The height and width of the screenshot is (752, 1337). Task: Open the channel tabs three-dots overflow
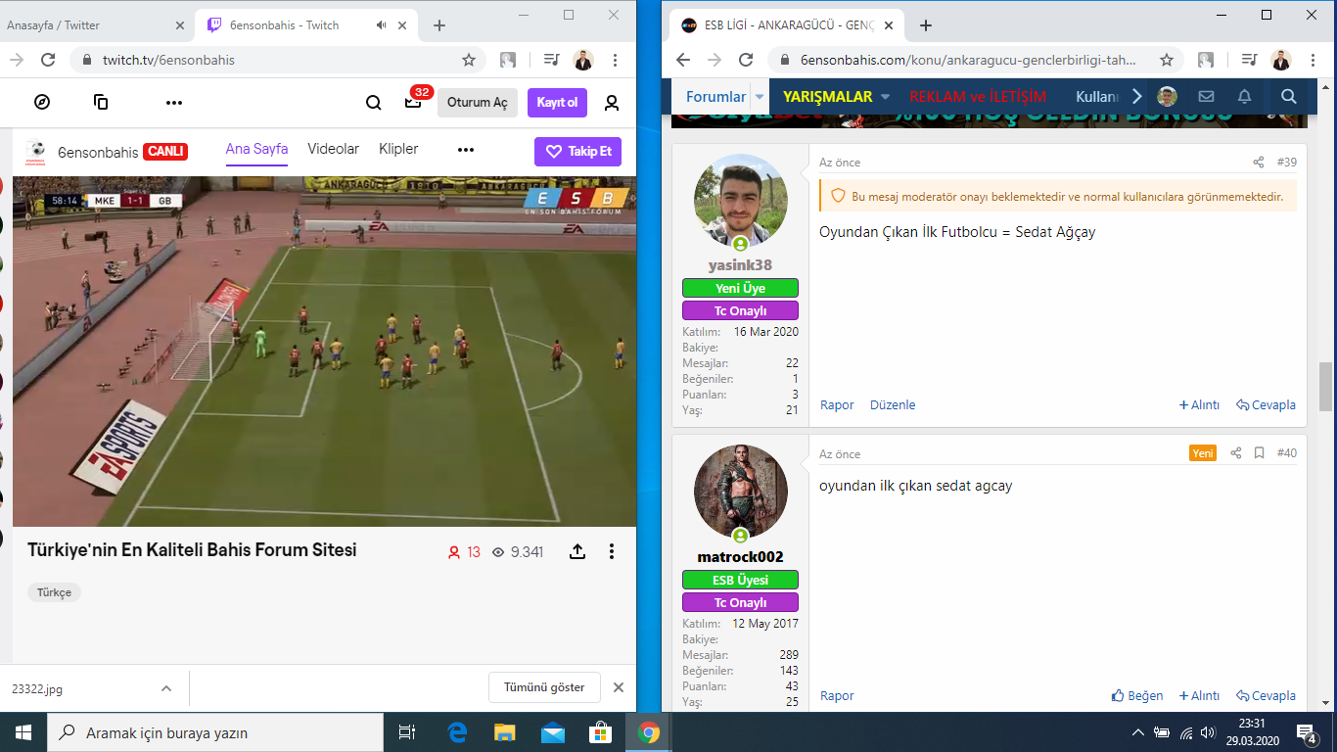466,150
